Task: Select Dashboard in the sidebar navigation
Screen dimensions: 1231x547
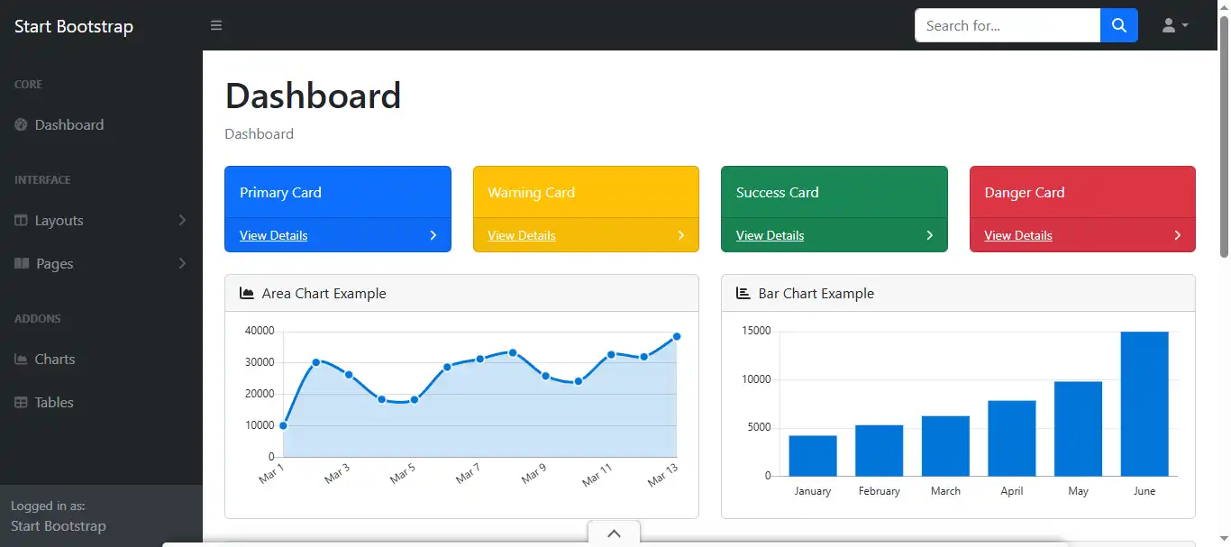Action: (x=69, y=125)
